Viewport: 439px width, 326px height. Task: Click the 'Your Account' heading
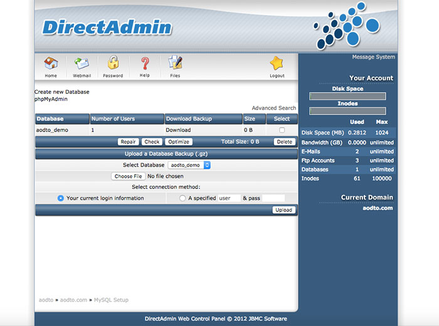(x=371, y=78)
